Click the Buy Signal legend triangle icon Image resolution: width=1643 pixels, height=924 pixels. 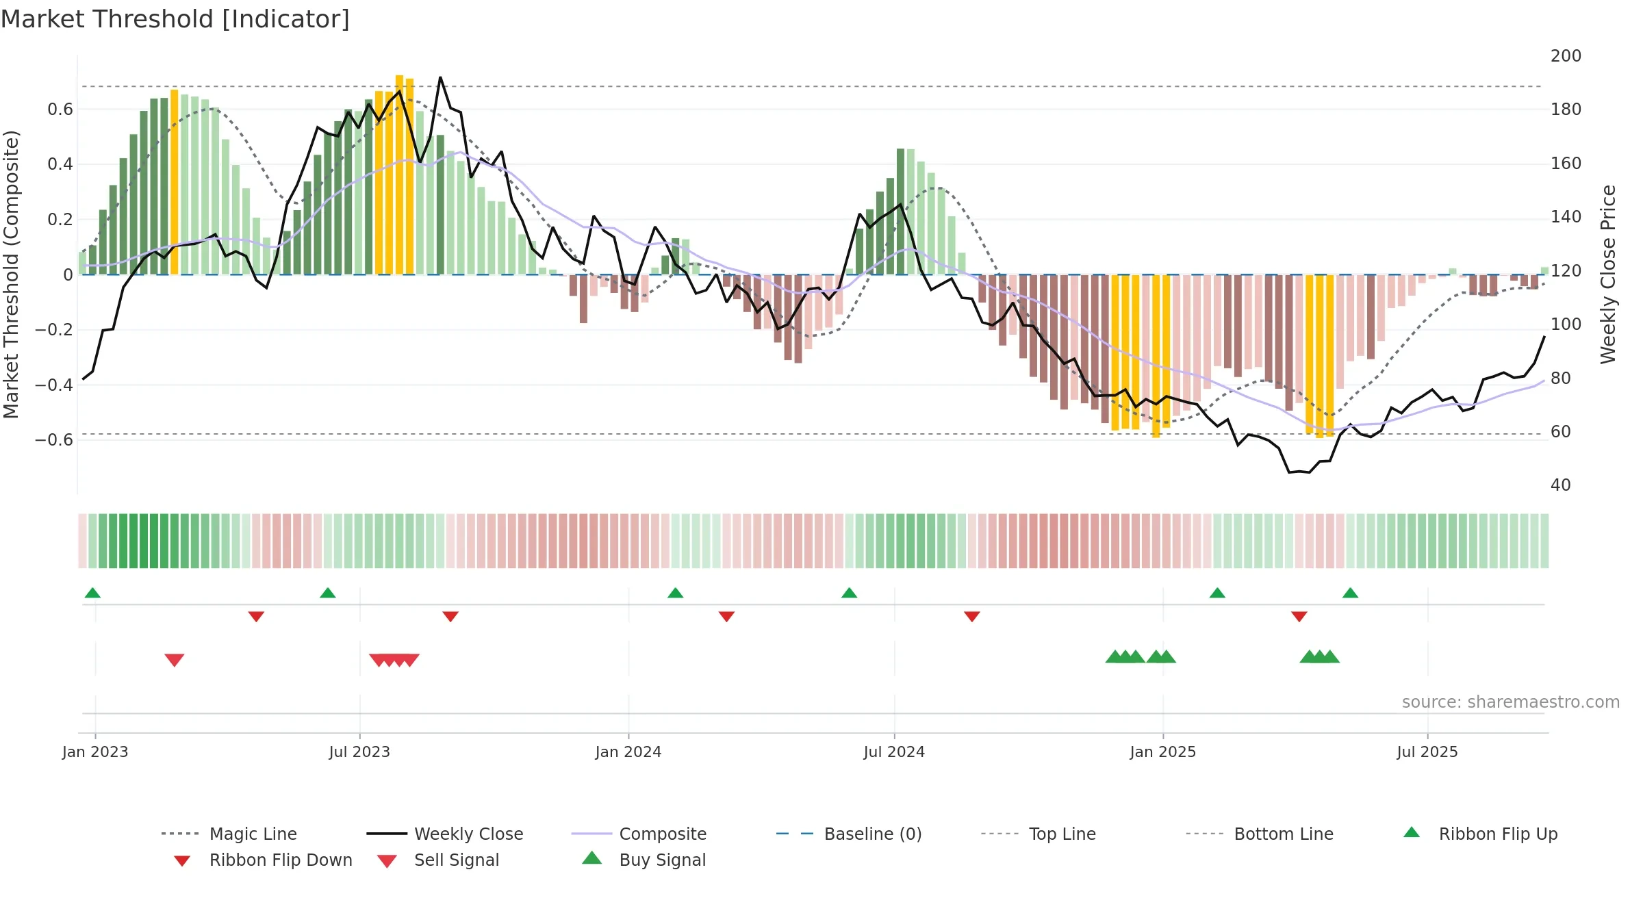[592, 858]
